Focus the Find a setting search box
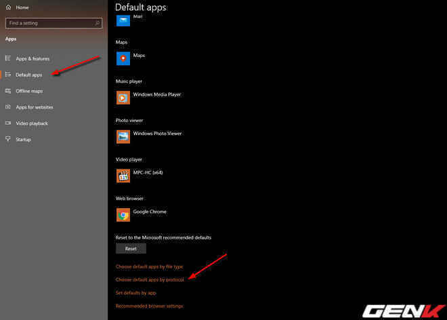Viewport: 447px width, 320px height. tap(54, 23)
